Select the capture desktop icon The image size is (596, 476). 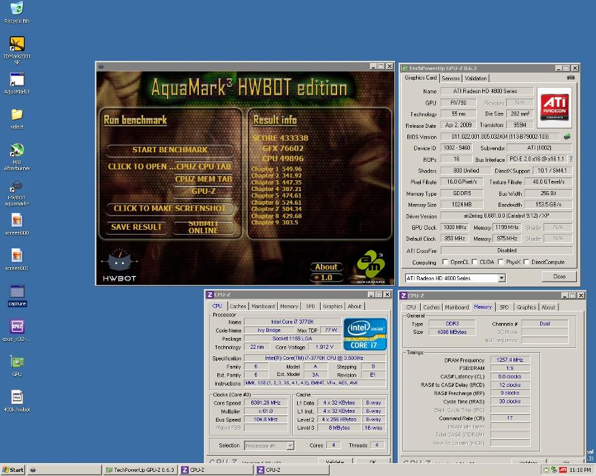[x=17, y=295]
